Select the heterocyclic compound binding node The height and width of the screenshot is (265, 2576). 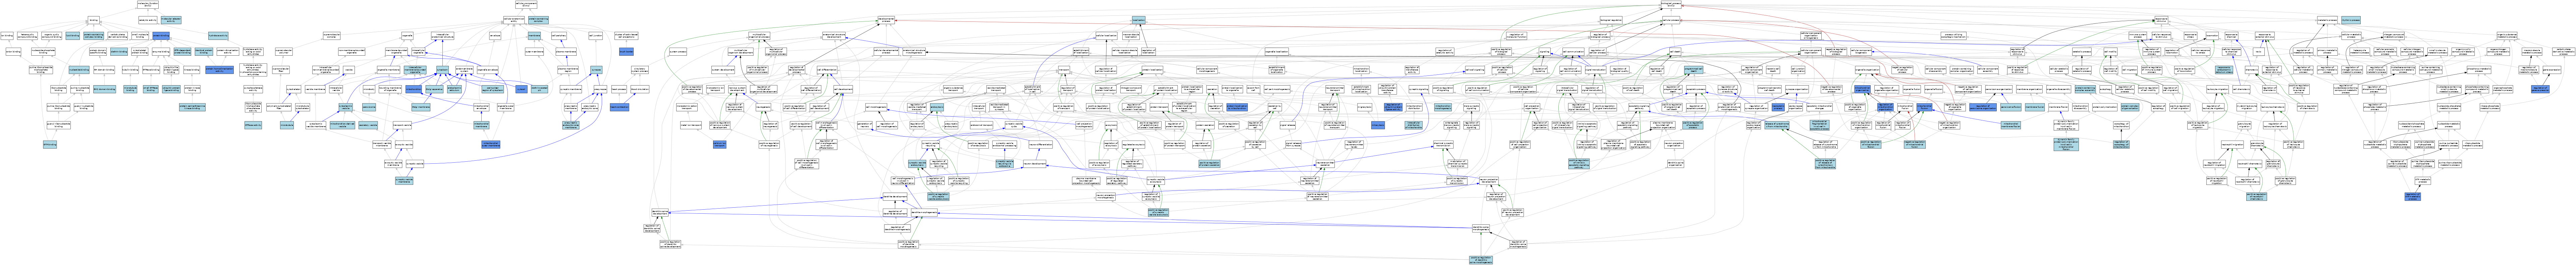point(27,36)
